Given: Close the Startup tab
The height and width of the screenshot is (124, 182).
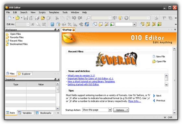Looking at the screenshot, I should click(x=73, y=30).
